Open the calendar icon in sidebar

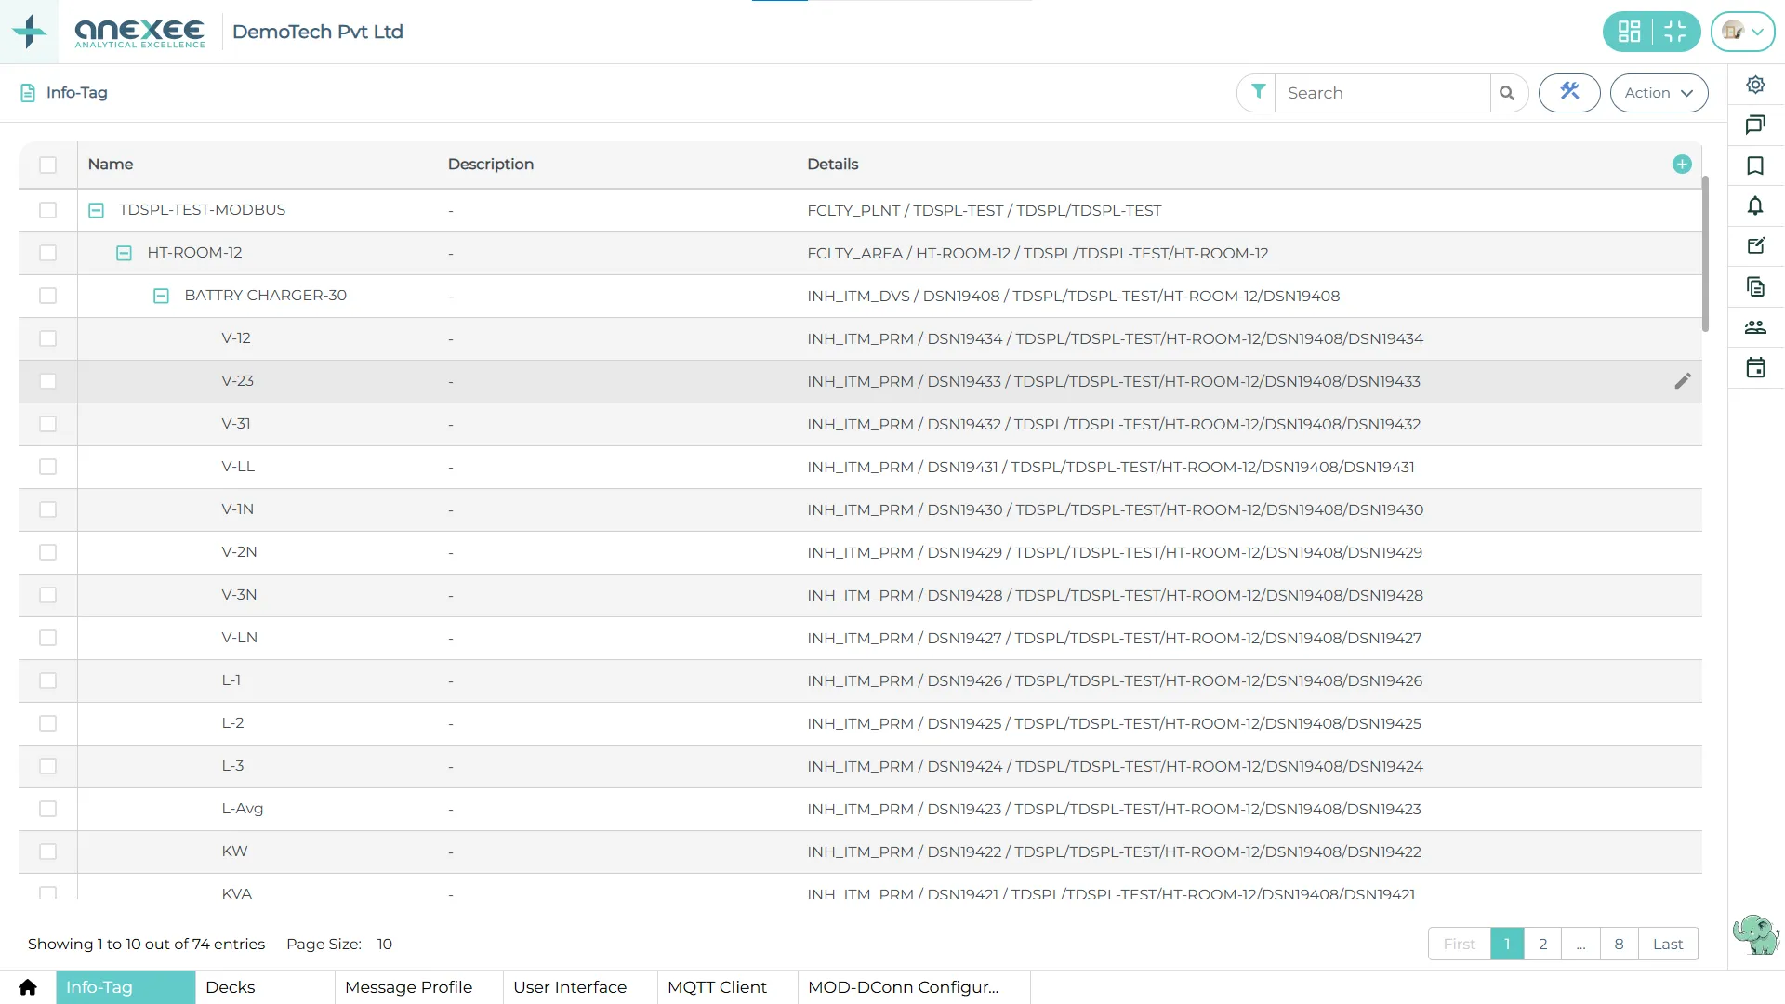1755,368
